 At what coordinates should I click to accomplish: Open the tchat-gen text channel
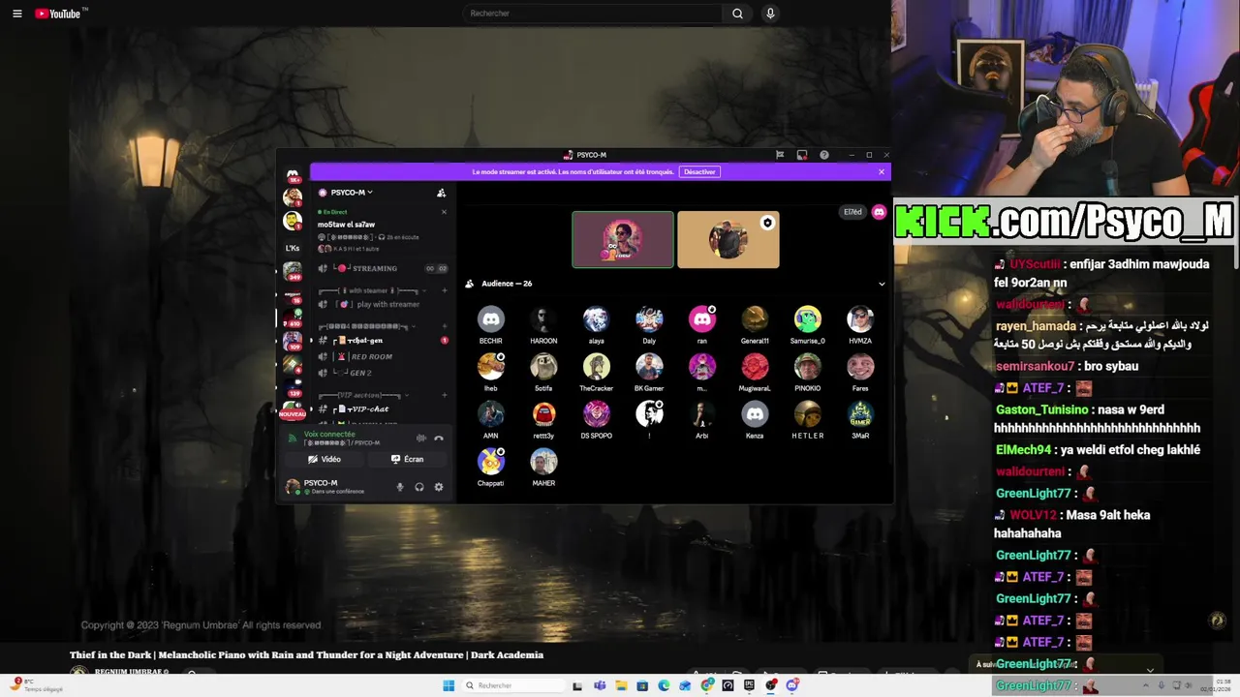click(383, 341)
